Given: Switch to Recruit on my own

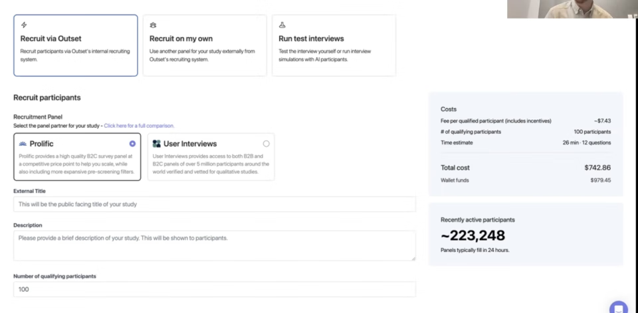Looking at the screenshot, I should point(205,46).
